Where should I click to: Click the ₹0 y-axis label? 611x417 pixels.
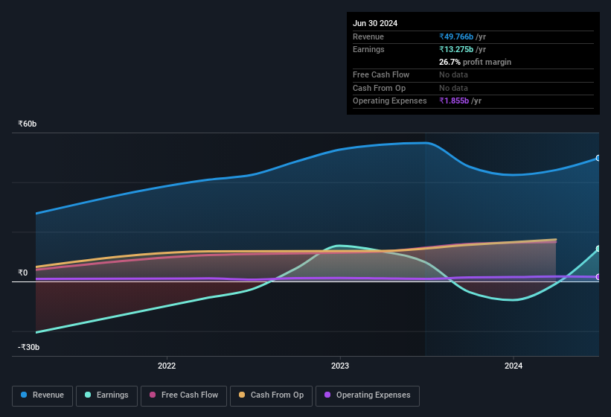click(23, 273)
